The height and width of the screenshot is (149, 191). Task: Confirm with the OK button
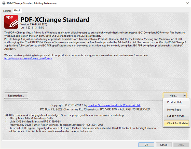coord(146,145)
